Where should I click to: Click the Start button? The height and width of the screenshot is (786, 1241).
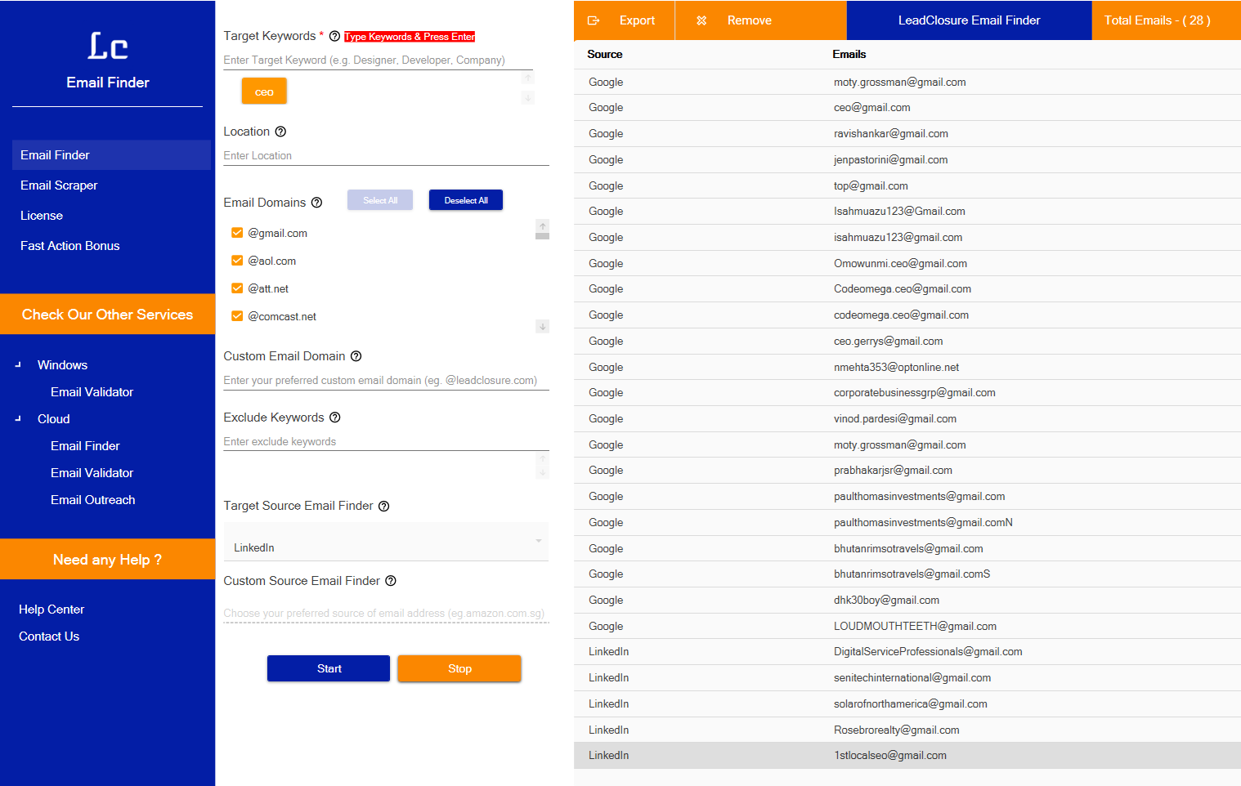coord(329,668)
